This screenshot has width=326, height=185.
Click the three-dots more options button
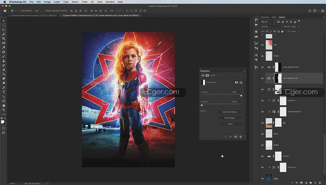112,11
